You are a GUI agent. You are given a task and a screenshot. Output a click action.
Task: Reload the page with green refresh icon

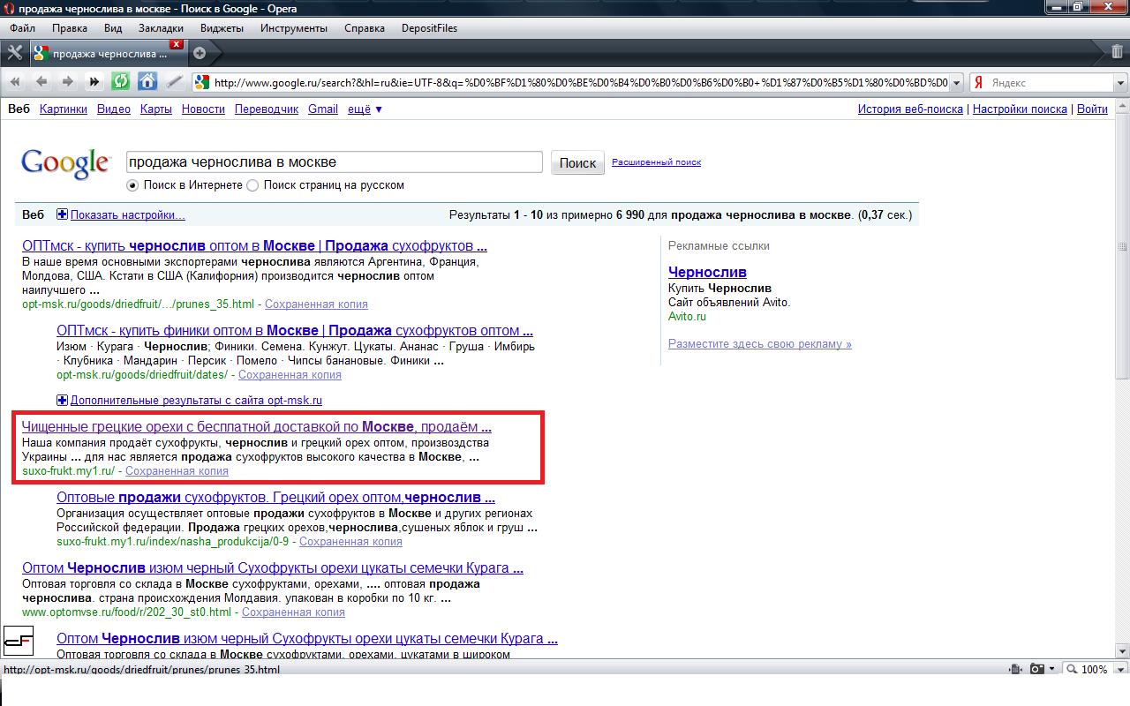point(120,82)
